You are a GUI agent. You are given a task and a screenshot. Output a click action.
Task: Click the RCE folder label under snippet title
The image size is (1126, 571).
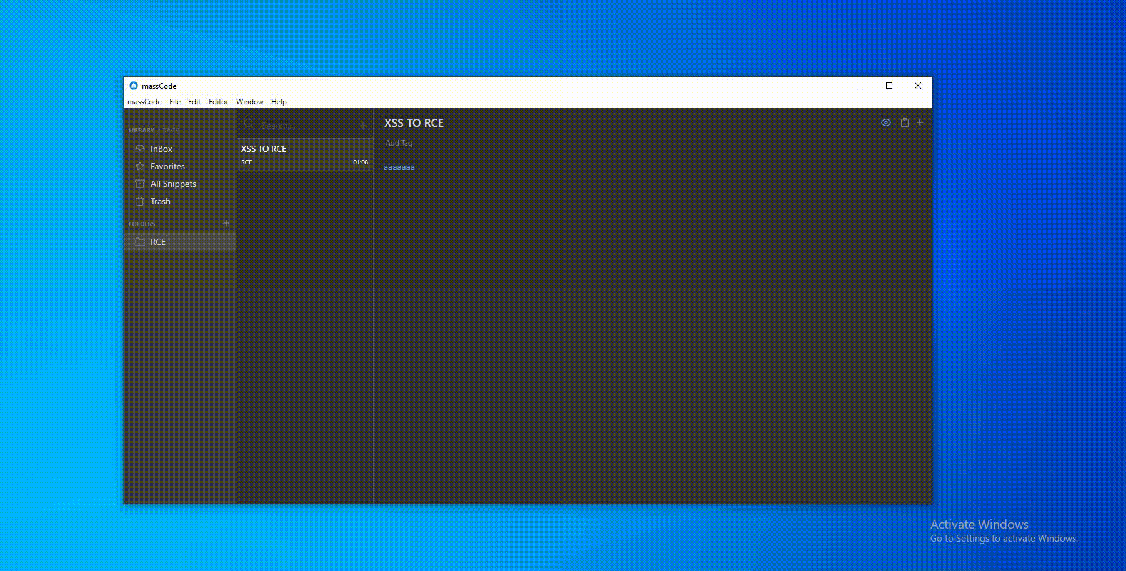[x=247, y=162]
